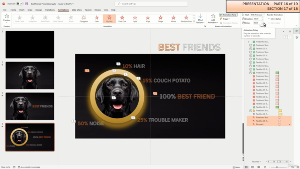The width and height of the screenshot is (300, 169).
Task: Open the Review tab
Action: click(x=97, y=10)
